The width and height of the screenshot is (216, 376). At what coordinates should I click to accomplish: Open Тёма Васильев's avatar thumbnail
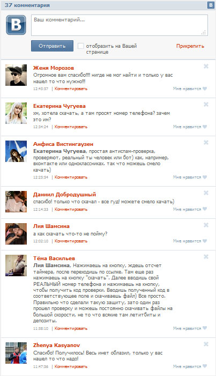(x=16, y=266)
